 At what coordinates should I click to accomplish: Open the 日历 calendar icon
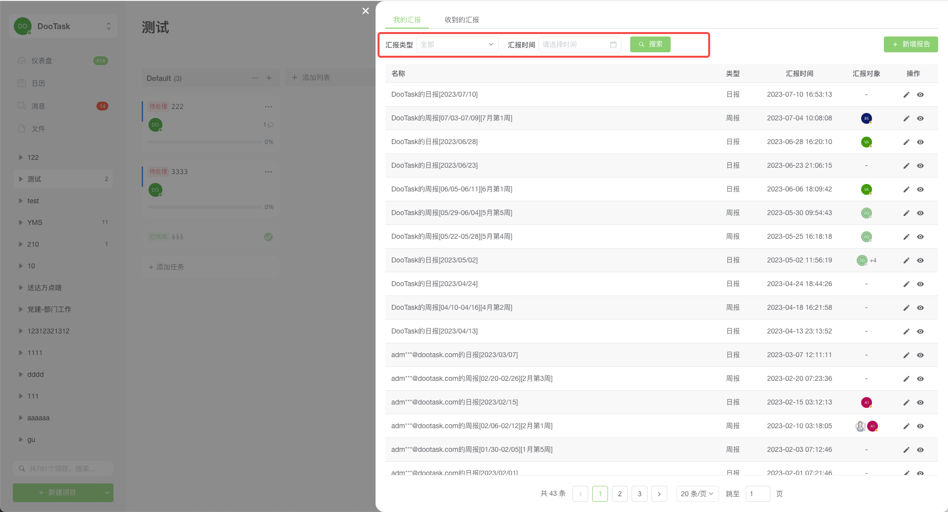point(21,83)
